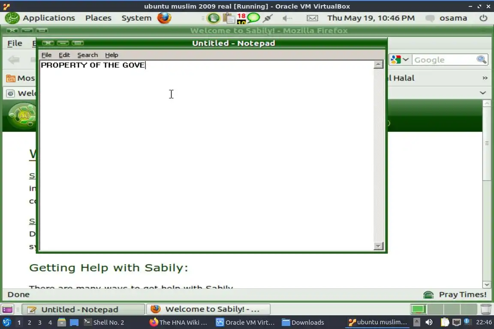
Task: Open the Notepad Edit menu
Action: coord(64,55)
